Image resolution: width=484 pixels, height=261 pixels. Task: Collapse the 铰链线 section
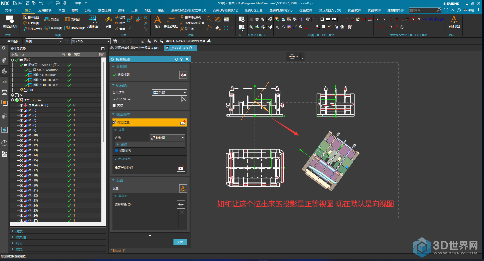tap(113, 85)
